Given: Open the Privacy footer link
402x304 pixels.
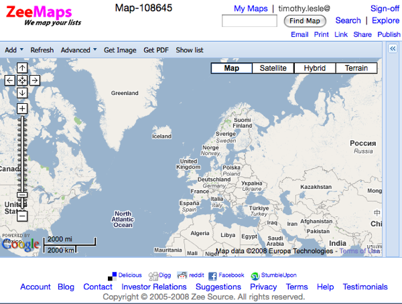Looking at the screenshot, I should 263,287.
